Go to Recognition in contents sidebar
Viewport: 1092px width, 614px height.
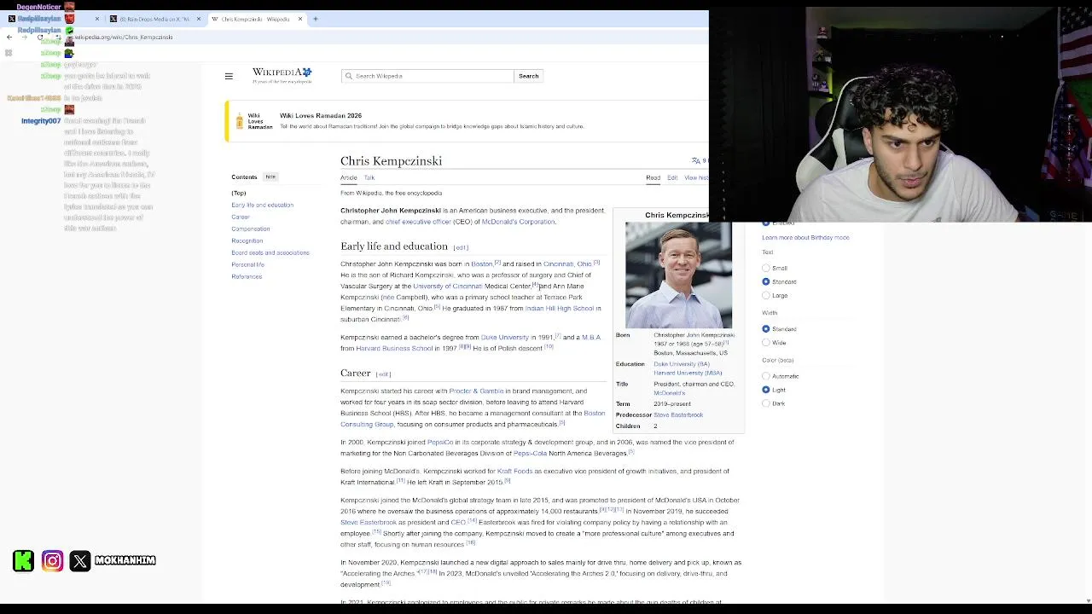(x=247, y=240)
